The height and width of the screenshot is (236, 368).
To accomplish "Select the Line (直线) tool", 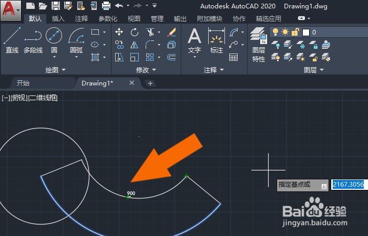I will [x=12, y=40].
